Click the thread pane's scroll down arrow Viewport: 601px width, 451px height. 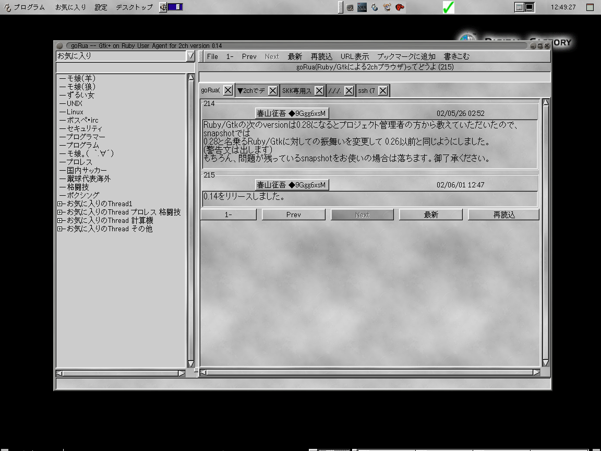coord(546,363)
